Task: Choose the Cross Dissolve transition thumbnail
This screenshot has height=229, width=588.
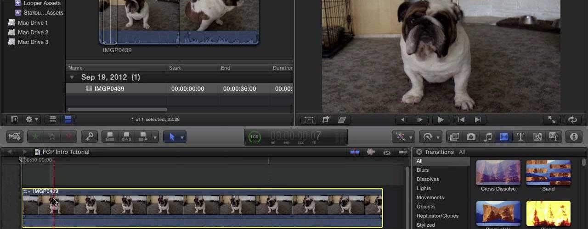Action: point(498,172)
